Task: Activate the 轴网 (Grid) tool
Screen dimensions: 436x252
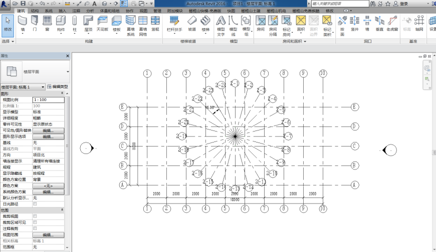Action: coord(419,23)
